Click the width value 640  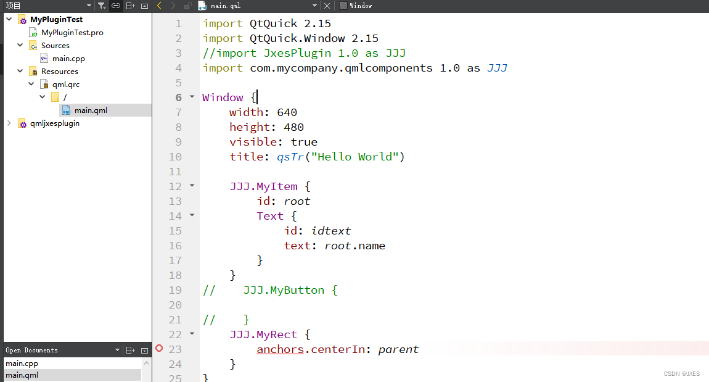[x=287, y=112]
